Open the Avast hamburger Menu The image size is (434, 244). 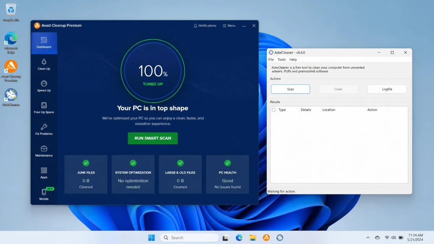[x=229, y=26]
